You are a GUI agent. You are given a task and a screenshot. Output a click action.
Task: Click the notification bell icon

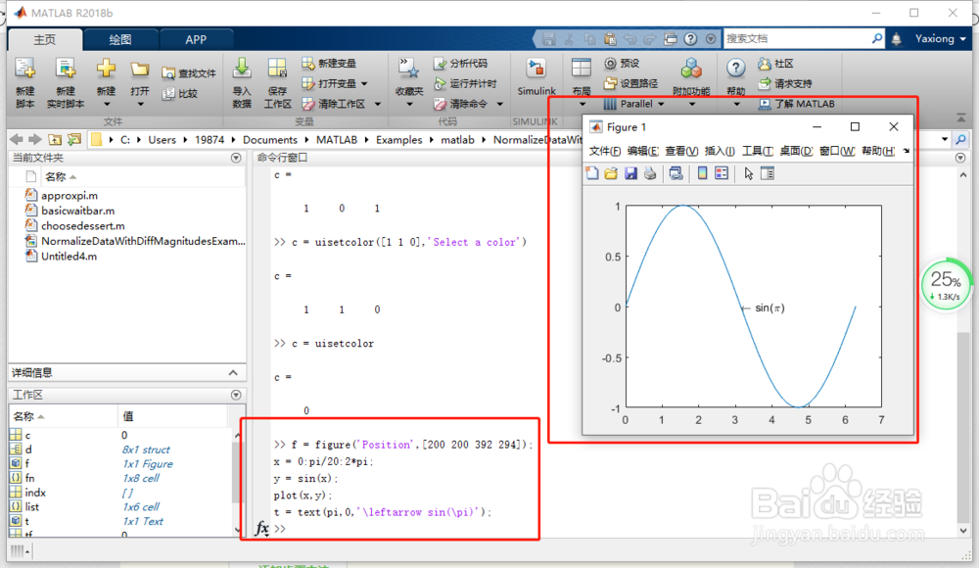(896, 39)
